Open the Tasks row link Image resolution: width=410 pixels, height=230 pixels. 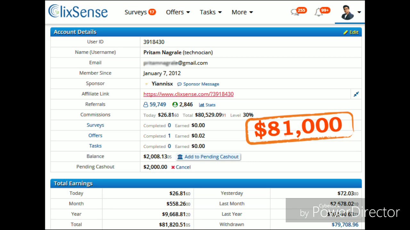pyautogui.click(x=95, y=146)
